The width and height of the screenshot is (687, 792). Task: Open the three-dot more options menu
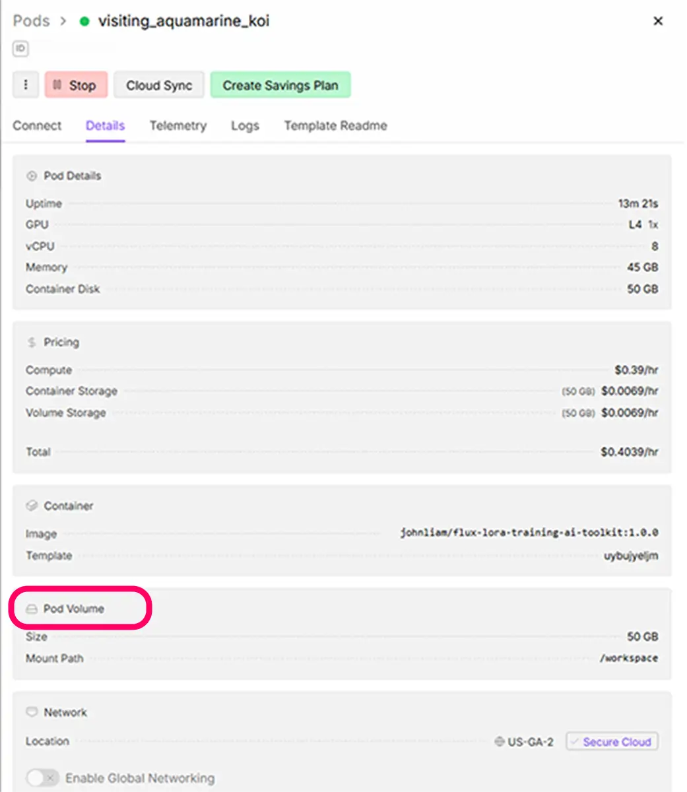pos(26,85)
